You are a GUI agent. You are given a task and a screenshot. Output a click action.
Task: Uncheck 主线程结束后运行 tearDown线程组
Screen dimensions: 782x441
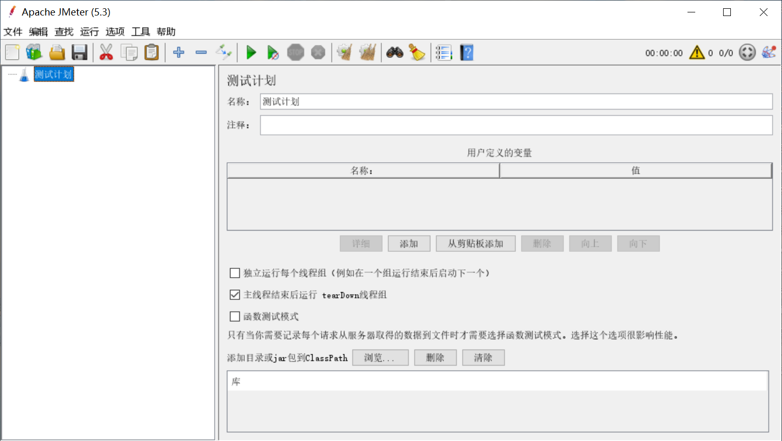234,295
